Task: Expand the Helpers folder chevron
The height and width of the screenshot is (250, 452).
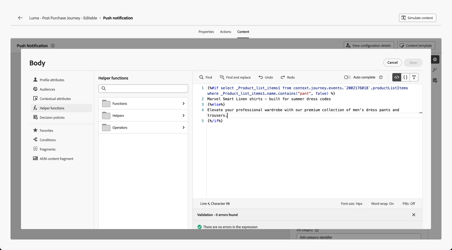Action: 183,116
